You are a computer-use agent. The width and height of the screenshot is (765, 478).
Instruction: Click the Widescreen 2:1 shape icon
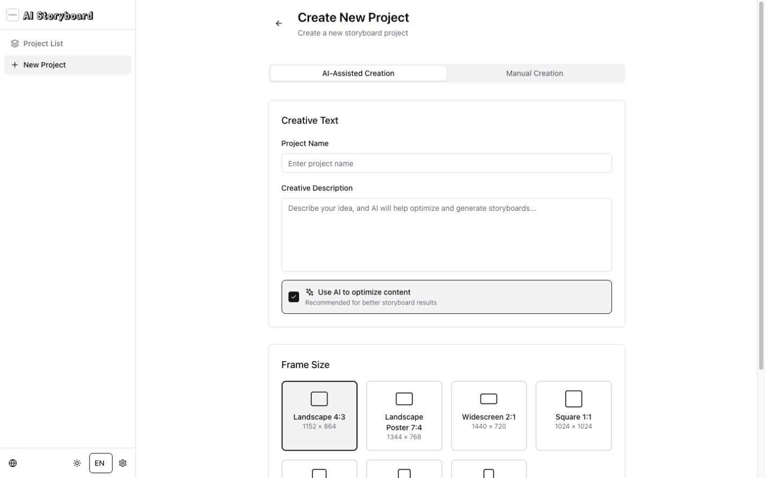(x=489, y=399)
